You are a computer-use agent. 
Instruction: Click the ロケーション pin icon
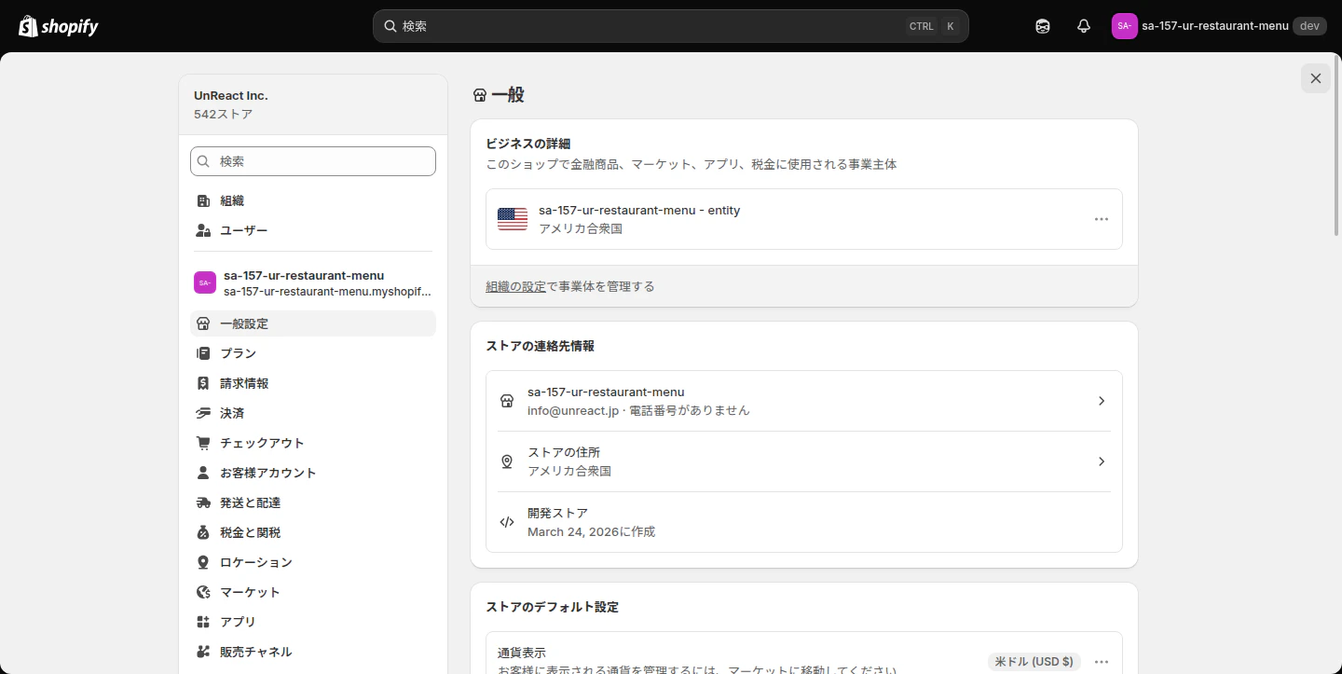pos(203,562)
